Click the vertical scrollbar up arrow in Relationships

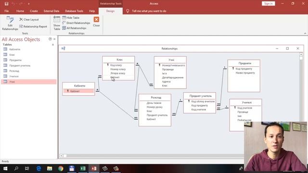pyautogui.click(x=301, y=54)
